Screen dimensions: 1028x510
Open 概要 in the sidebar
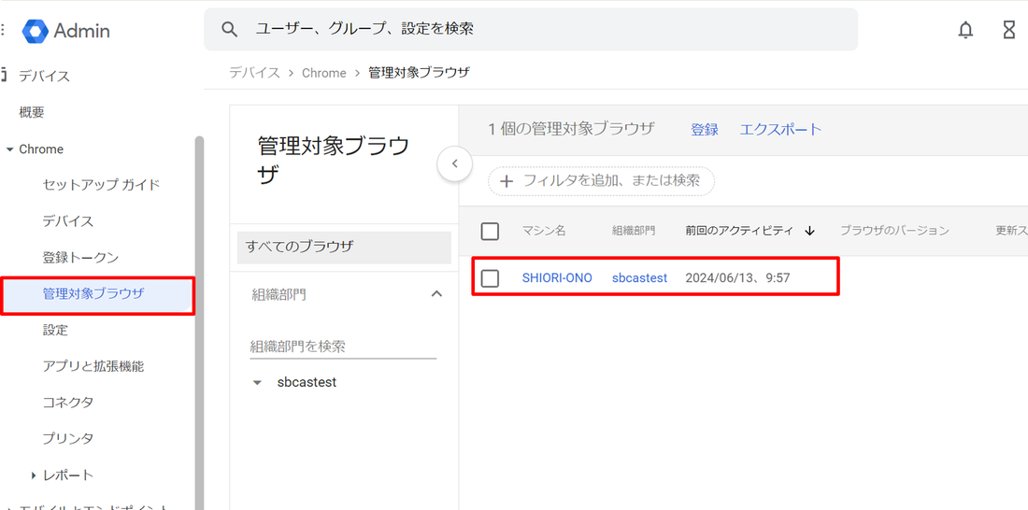pos(32,112)
